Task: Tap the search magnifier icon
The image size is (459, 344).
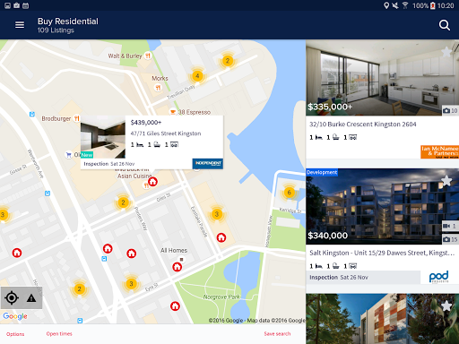Action: click(x=445, y=25)
